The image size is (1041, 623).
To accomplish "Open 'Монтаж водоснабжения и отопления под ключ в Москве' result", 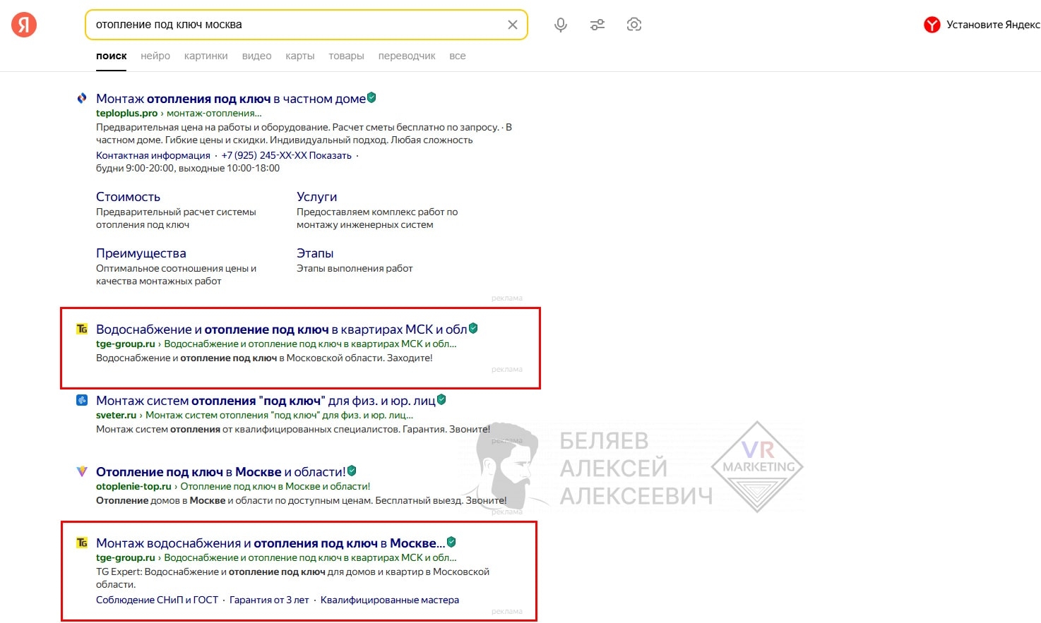I will (x=270, y=543).
